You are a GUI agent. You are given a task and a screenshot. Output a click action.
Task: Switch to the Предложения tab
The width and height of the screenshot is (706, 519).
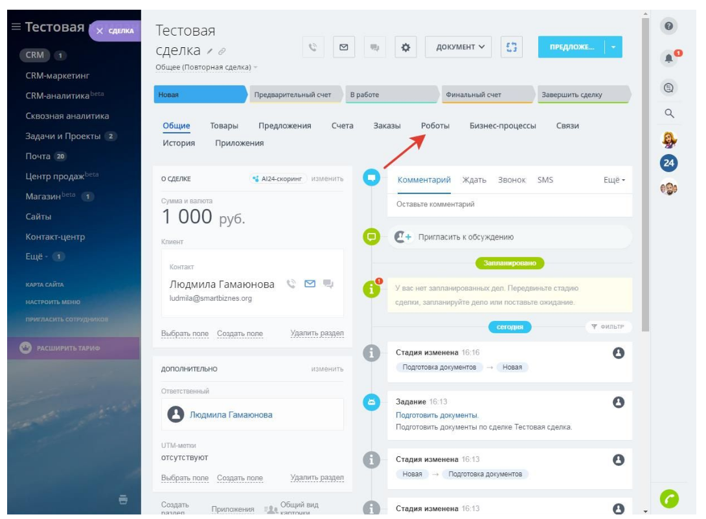click(284, 126)
